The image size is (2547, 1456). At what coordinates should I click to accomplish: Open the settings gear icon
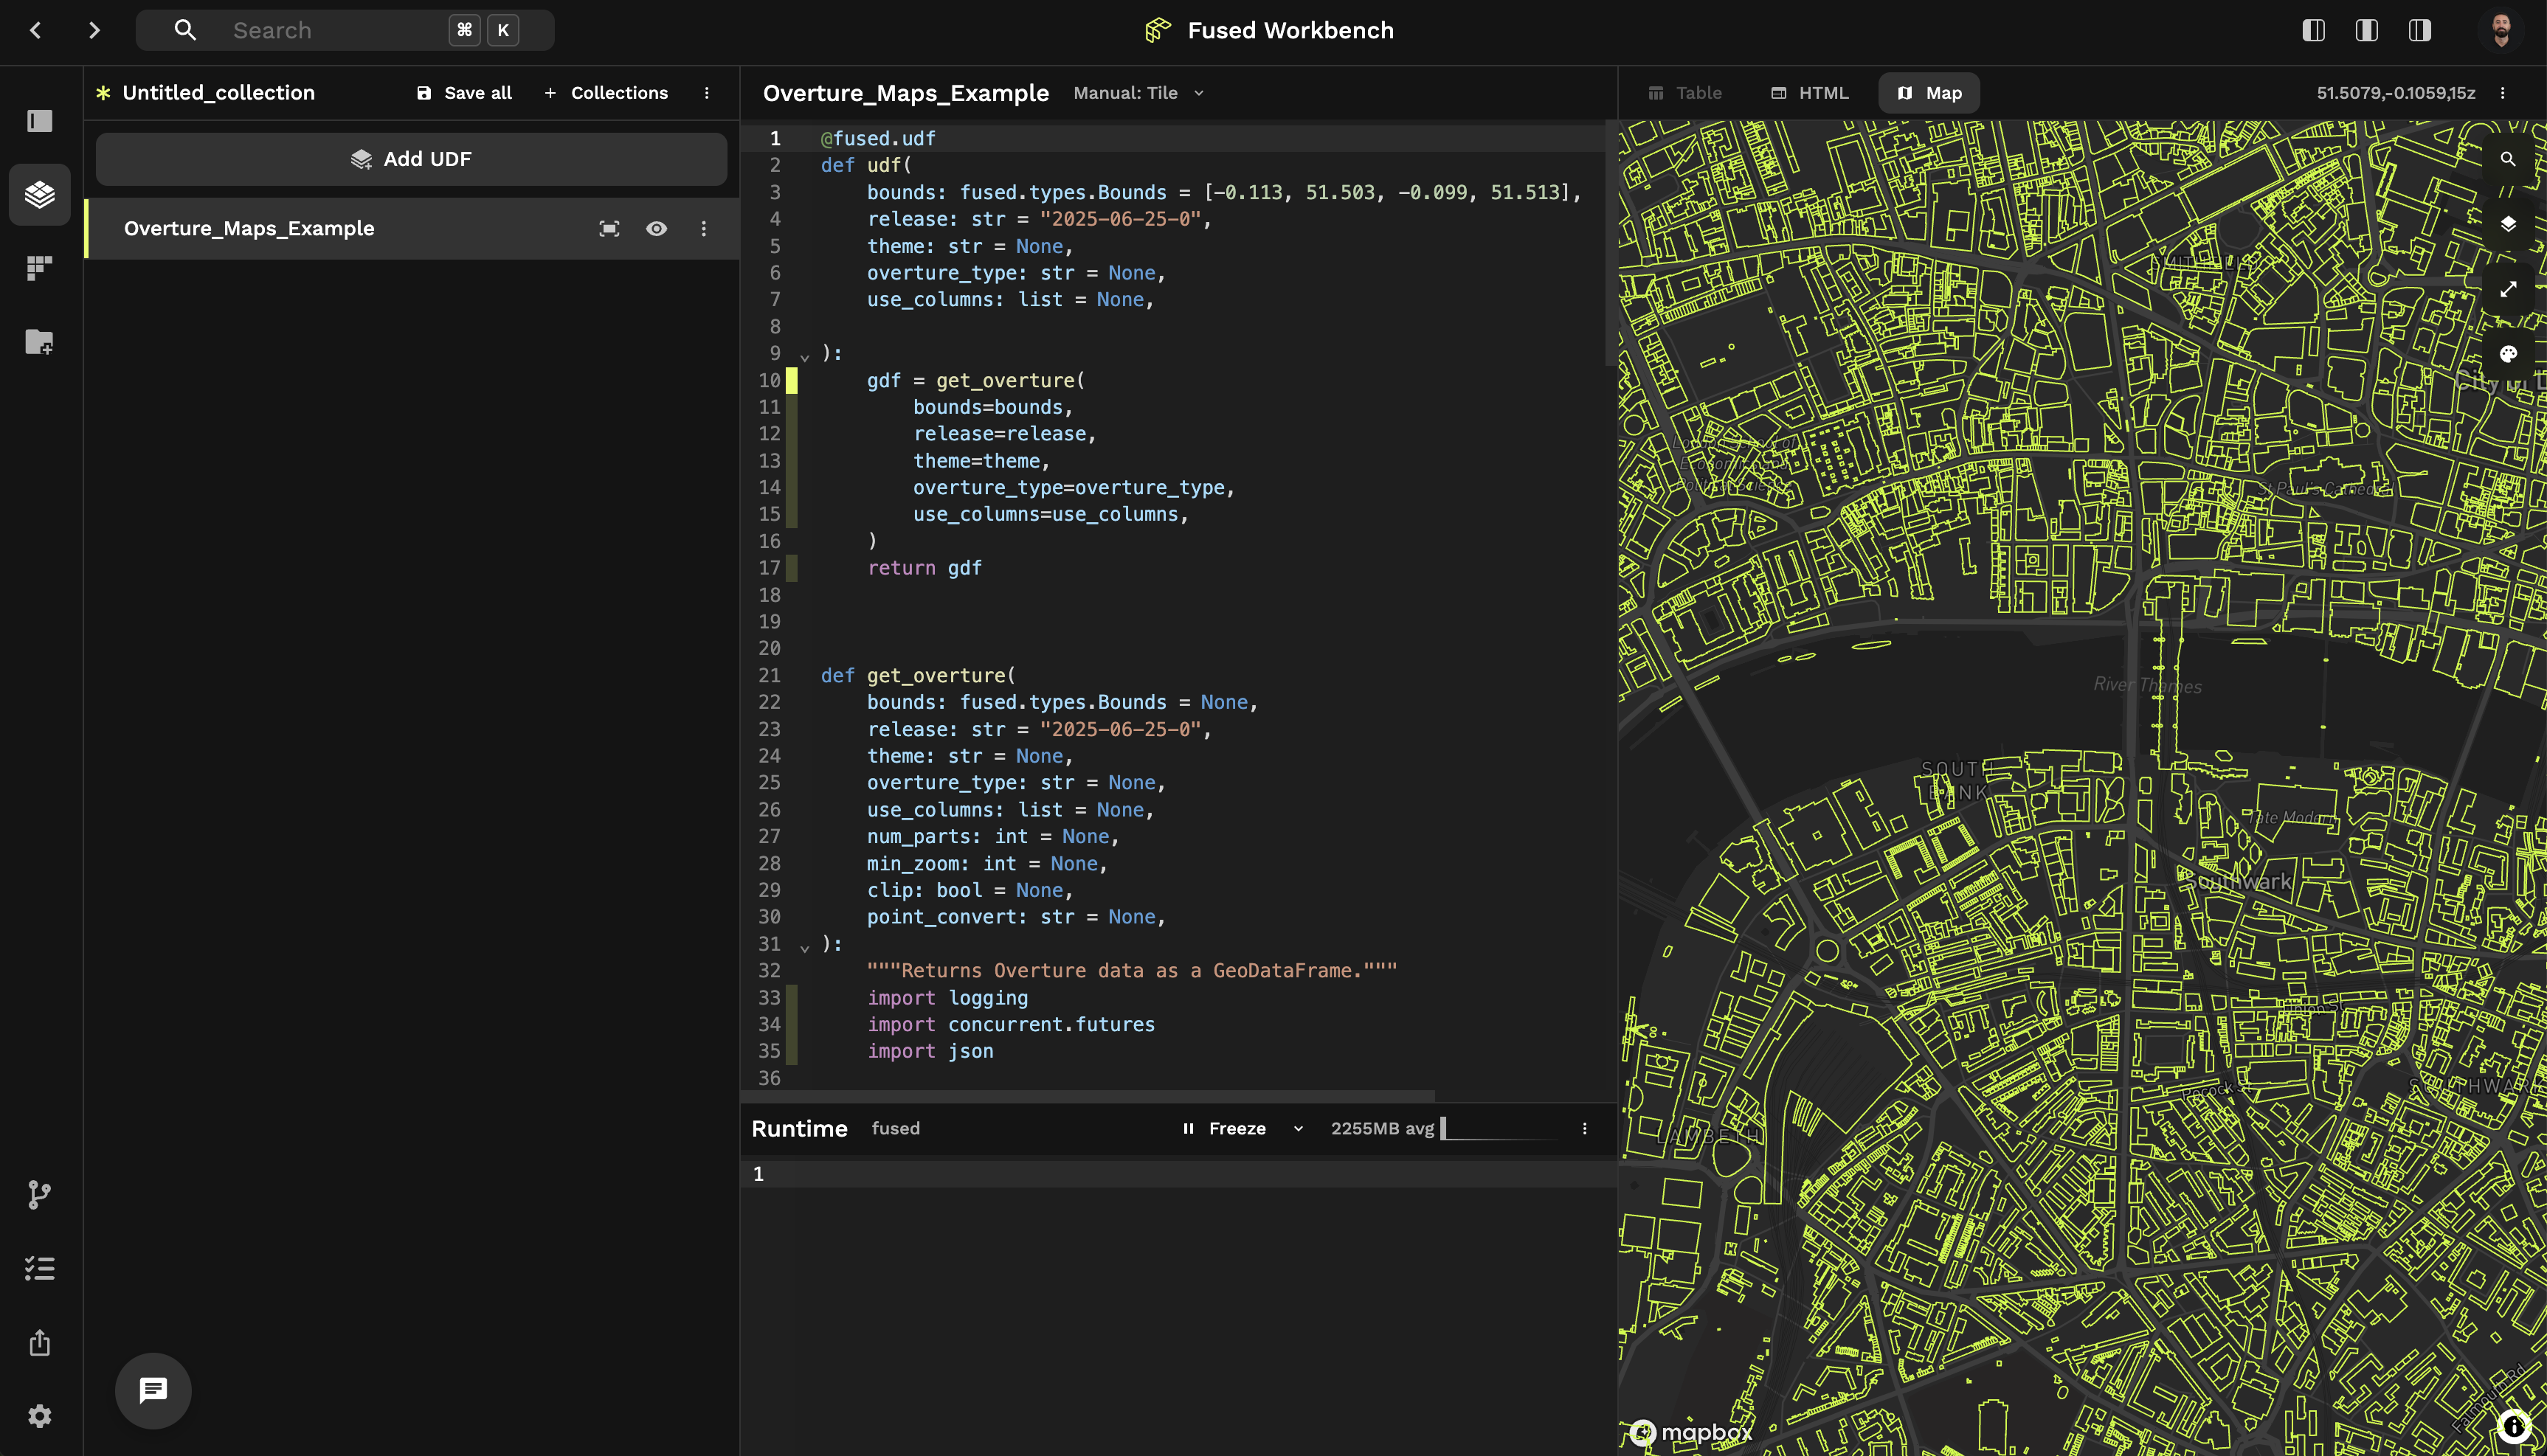coord(40,1416)
